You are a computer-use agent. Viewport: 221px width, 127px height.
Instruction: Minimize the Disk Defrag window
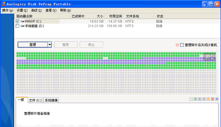tap(204, 4)
